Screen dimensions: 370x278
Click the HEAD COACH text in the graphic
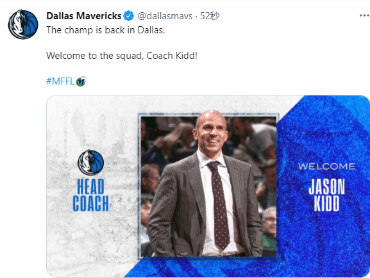90,195
